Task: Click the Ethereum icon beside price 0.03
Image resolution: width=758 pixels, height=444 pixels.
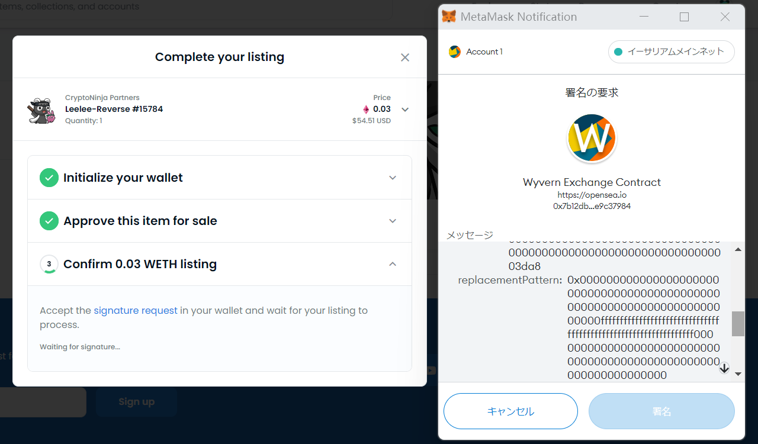Action: click(366, 109)
